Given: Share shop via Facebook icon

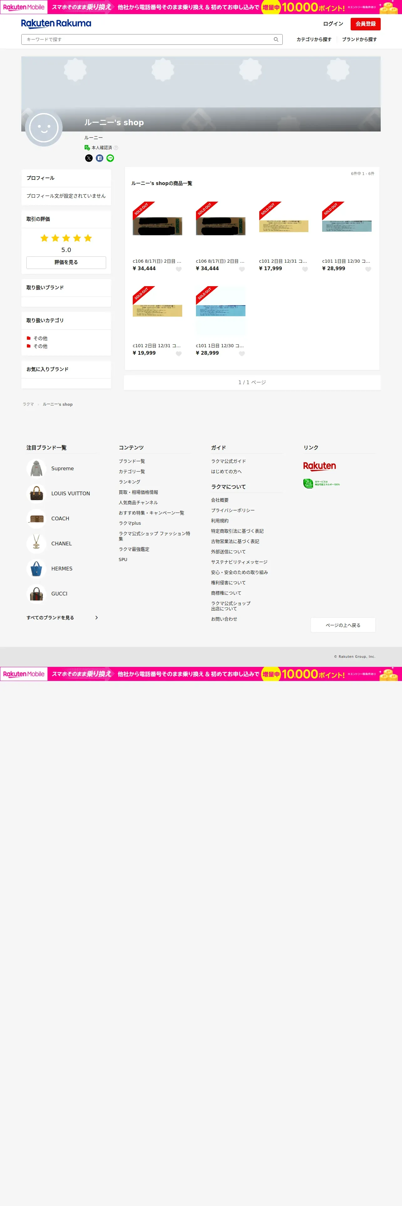Looking at the screenshot, I should pos(100,158).
